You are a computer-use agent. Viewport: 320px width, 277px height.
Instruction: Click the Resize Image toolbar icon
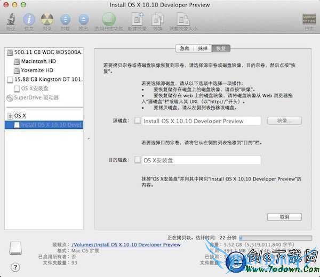point(183,19)
